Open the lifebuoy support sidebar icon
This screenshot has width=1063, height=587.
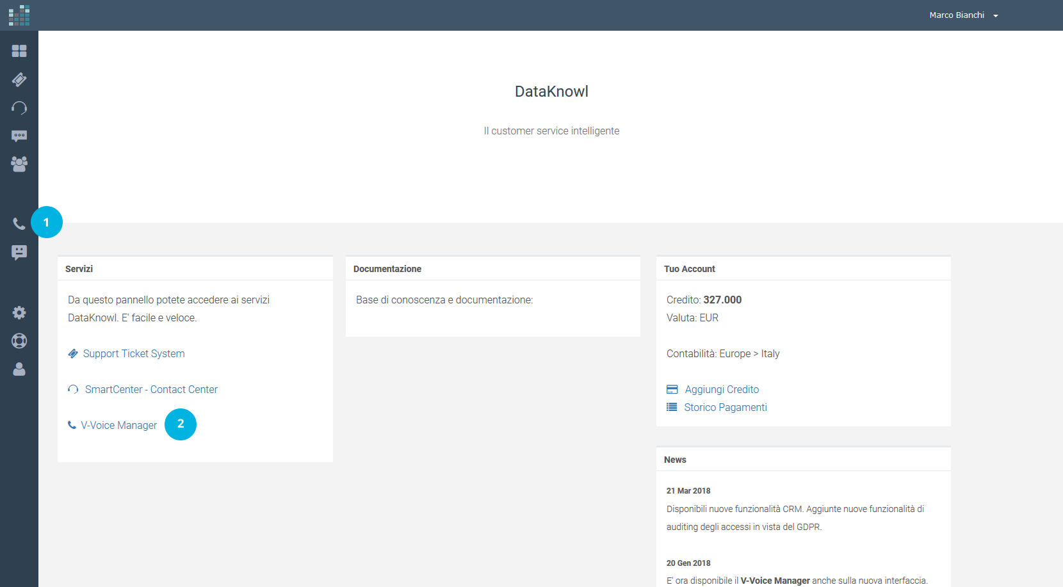[x=19, y=341]
